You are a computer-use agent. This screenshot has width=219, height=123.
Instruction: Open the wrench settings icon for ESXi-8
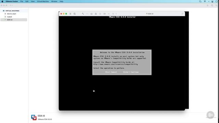click(x=83, y=14)
